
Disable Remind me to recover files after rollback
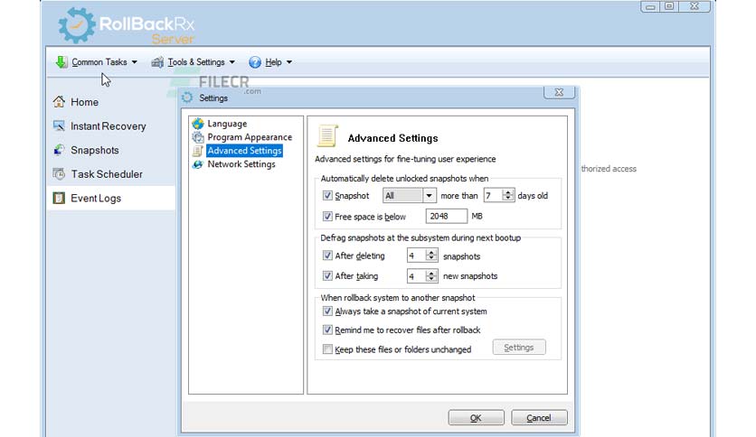tap(327, 330)
